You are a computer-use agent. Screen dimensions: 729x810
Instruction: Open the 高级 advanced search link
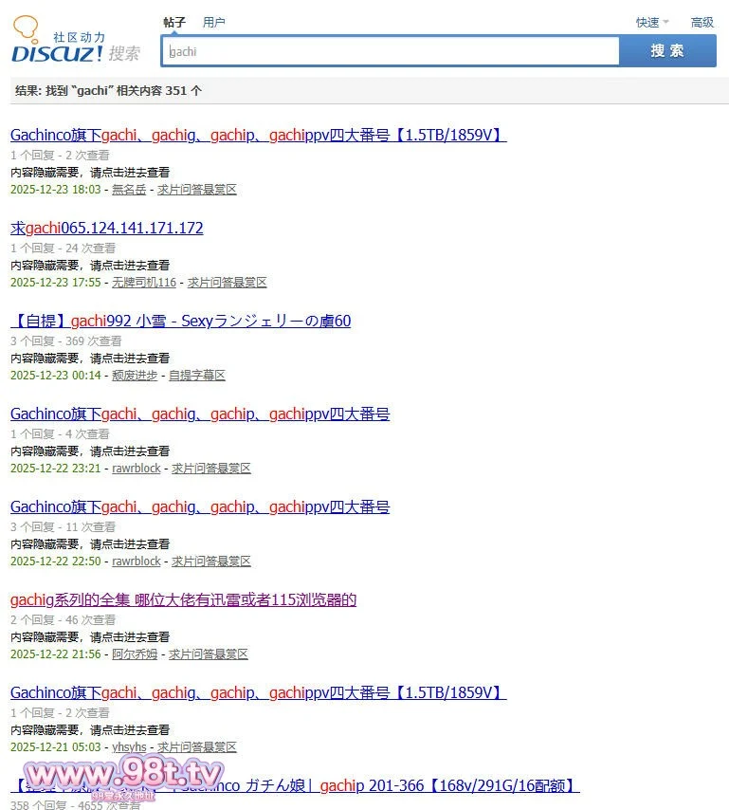[x=702, y=22]
